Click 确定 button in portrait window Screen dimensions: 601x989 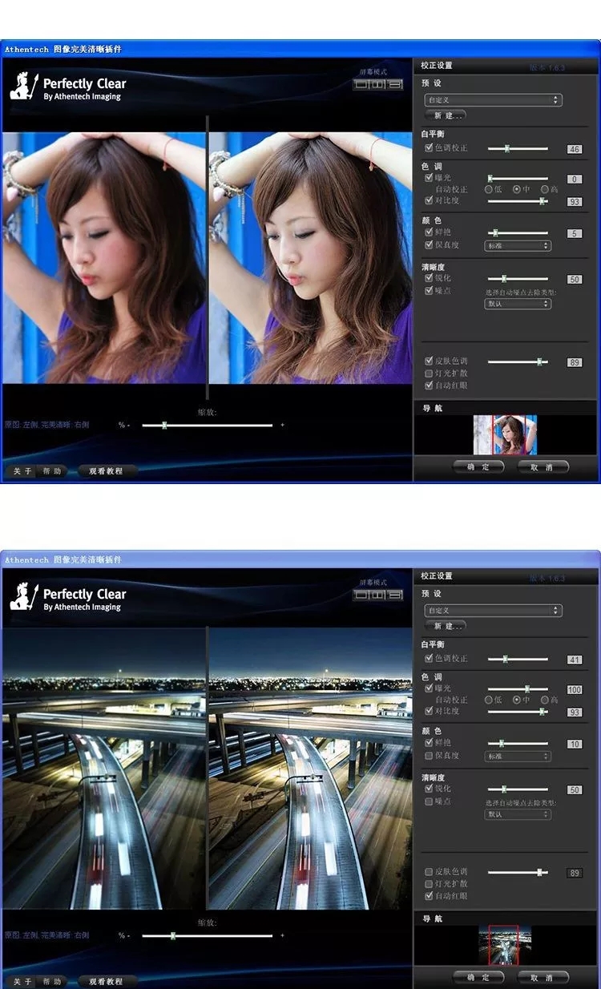(x=478, y=466)
